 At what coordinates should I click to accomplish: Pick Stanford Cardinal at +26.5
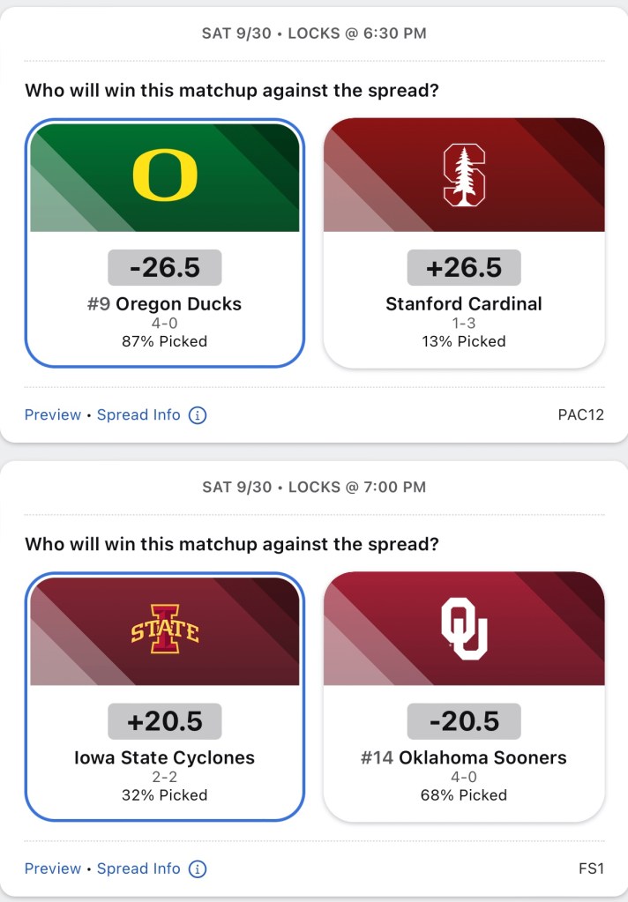click(464, 267)
